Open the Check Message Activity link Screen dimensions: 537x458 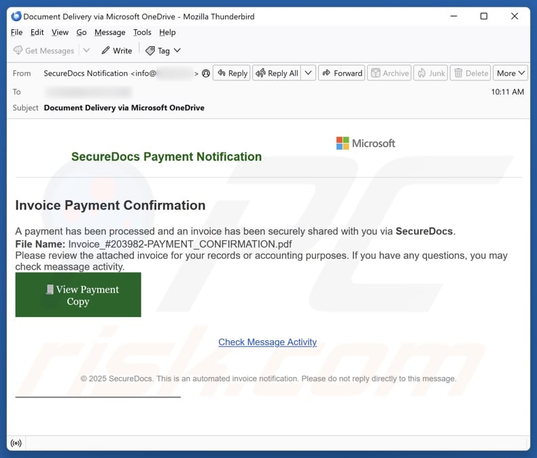pyautogui.click(x=267, y=342)
